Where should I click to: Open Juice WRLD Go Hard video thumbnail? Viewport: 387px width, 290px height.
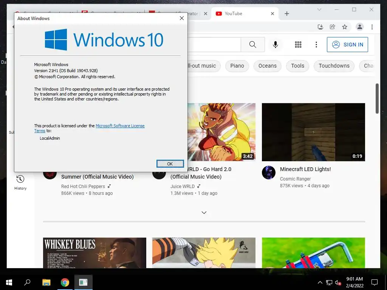click(221, 132)
